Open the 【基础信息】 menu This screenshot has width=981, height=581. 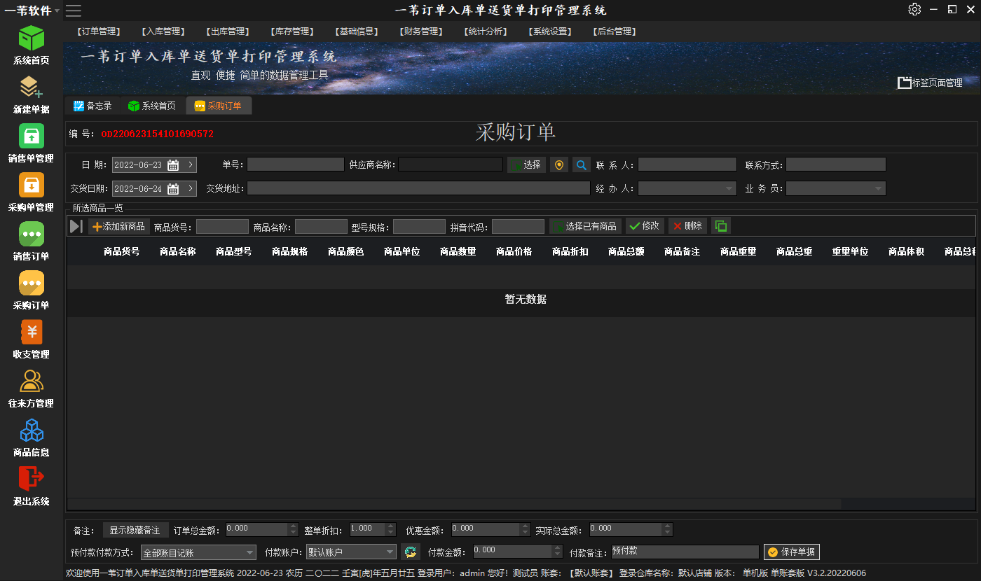(x=357, y=31)
